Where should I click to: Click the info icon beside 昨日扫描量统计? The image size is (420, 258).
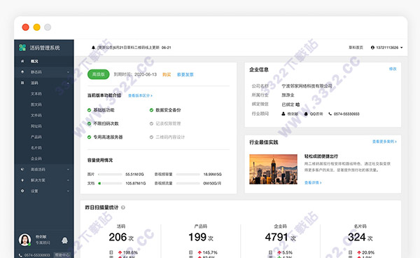click(x=123, y=208)
